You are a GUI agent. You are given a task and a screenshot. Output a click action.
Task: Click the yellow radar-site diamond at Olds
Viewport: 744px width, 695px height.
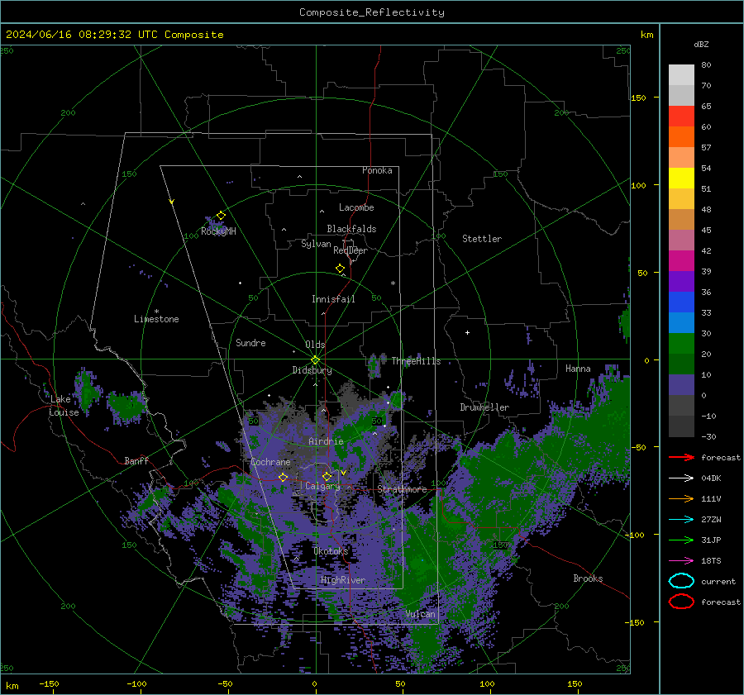click(x=315, y=360)
